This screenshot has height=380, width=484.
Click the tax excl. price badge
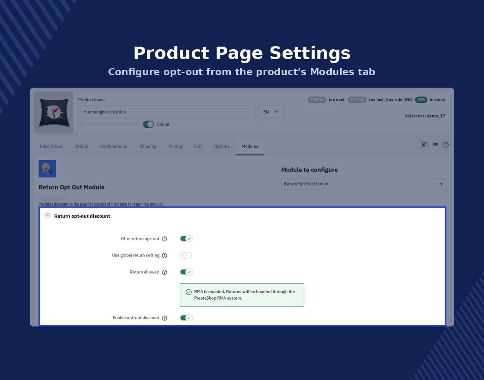[x=317, y=100]
